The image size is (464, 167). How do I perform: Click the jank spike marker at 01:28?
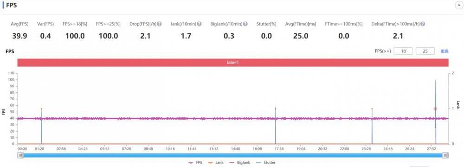point(41,109)
